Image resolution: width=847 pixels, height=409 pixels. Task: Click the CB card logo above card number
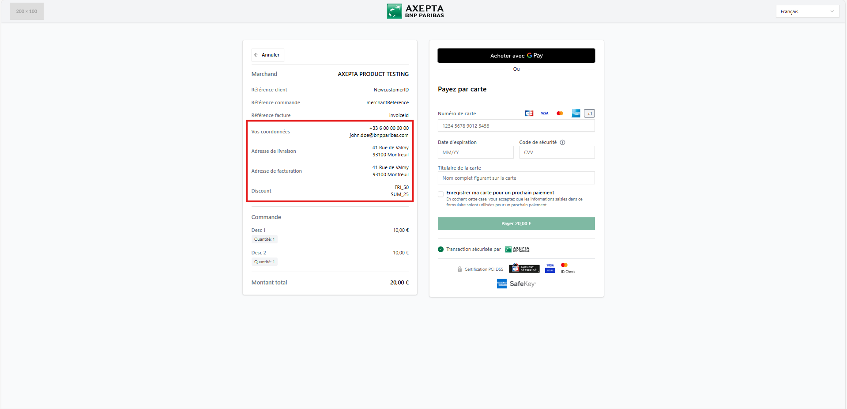(529, 114)
